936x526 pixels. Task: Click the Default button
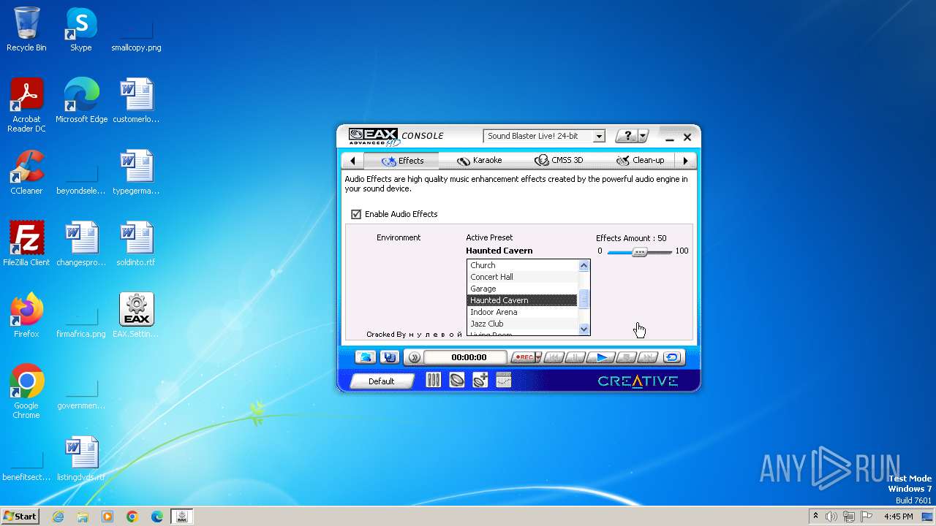[x=382, y=381]
